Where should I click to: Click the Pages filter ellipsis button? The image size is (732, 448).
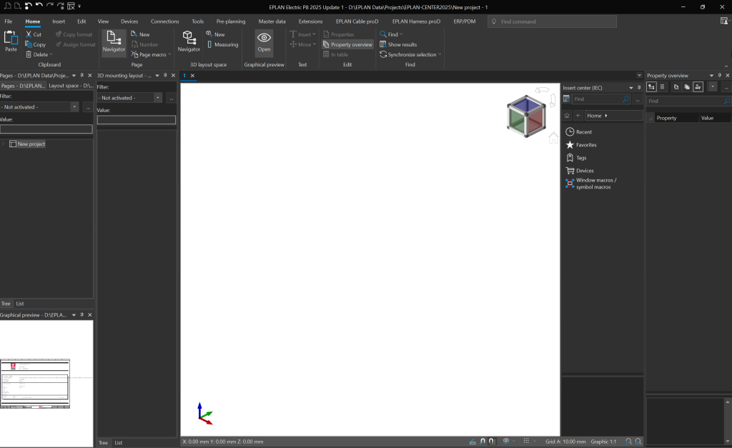(88, 107)
